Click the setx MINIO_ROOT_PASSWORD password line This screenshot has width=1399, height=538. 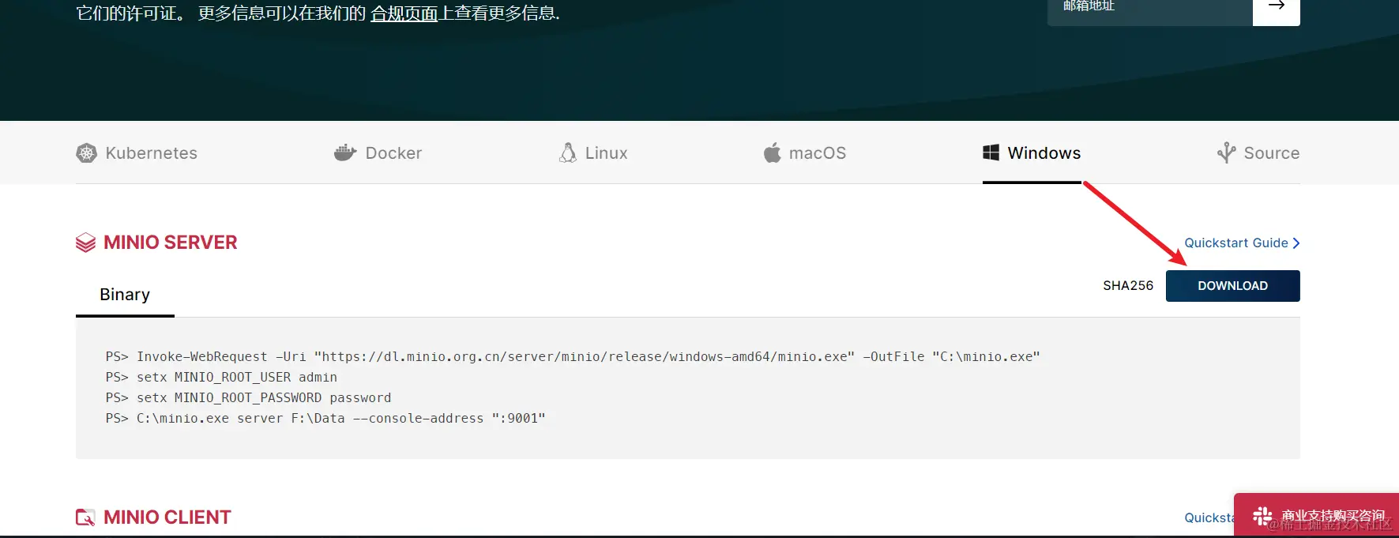point(248,398)
